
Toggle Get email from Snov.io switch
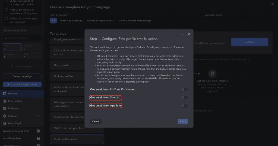184,98
